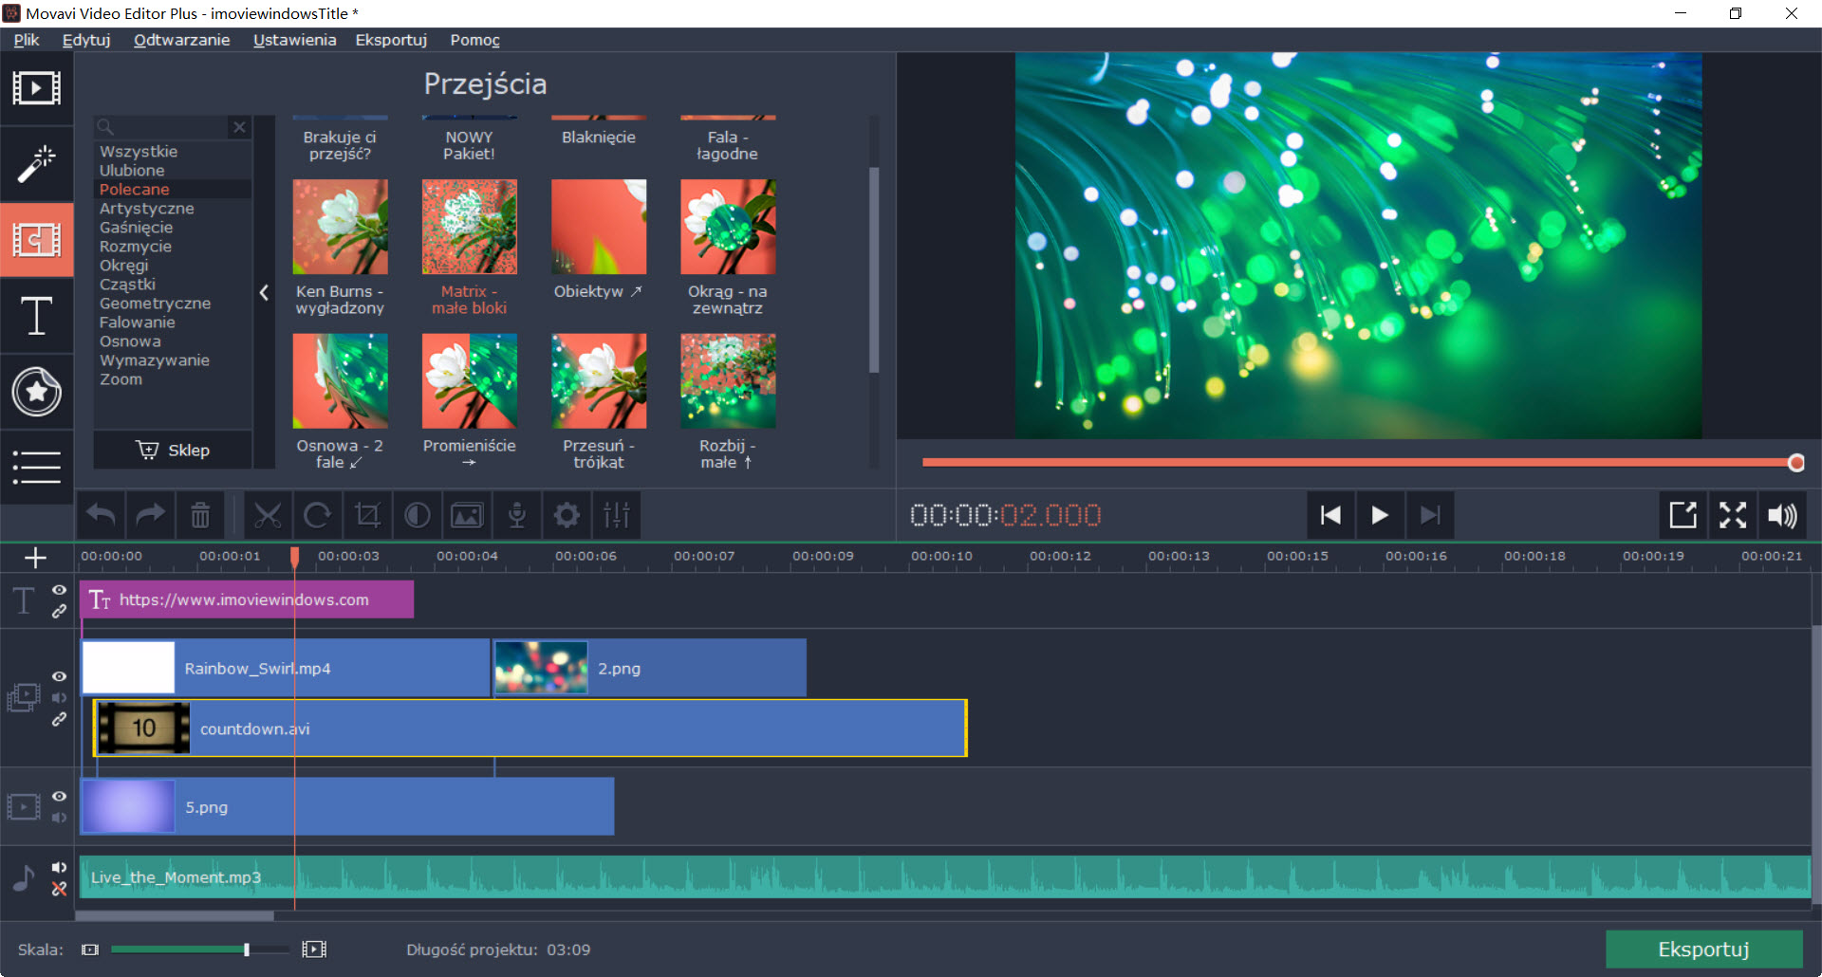The height and width of the screenshot is (977, 1822).
Task: Open the Filters magic wand tab
Action: [x=36, y=164]
